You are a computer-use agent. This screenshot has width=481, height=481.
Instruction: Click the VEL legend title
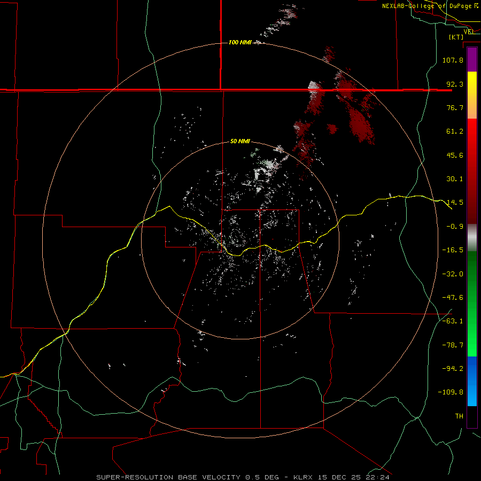469,32
